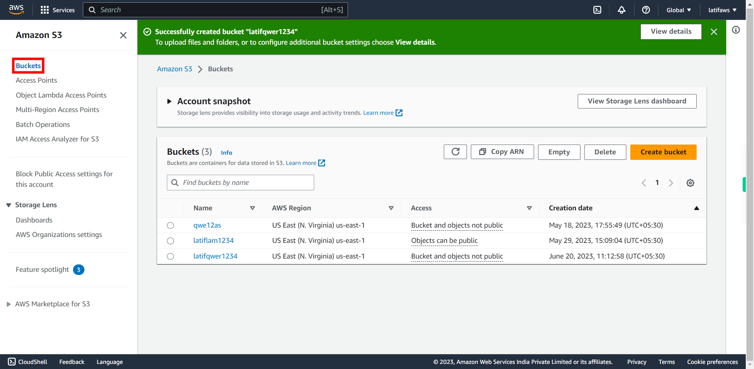Open the qwe12as bucket link
The height and width of the screenshot is (369, 754).
[207, 225]
